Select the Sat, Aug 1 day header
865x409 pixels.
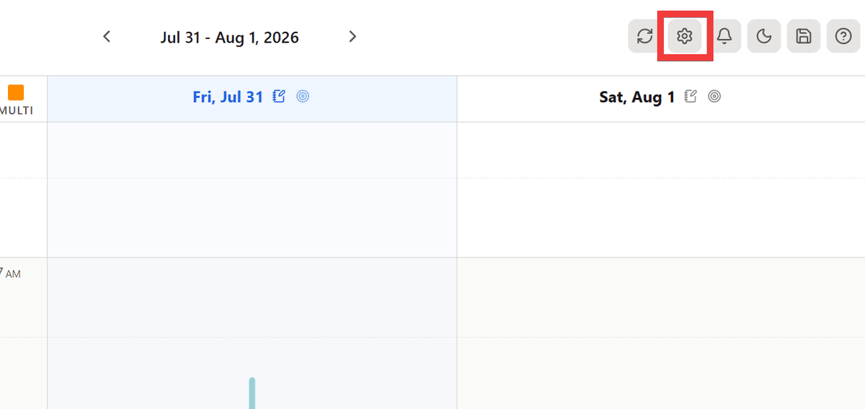(x=637, y=97)
